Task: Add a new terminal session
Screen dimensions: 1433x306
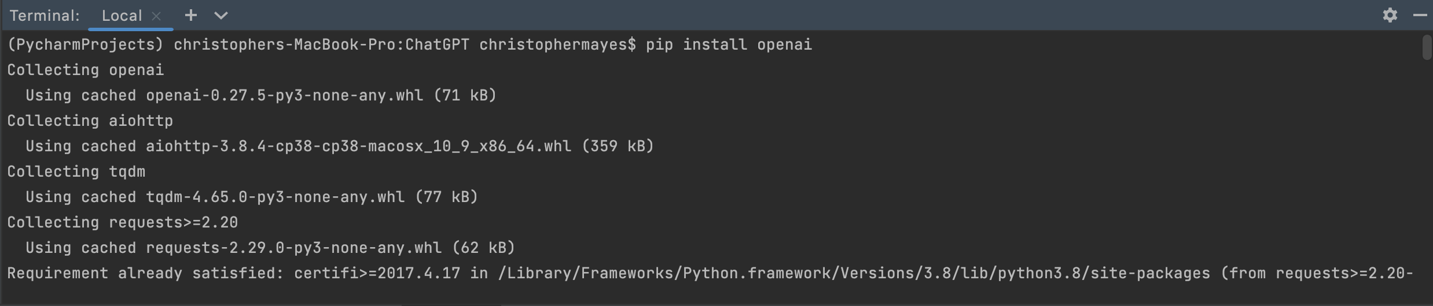Action: pos(190,16)
